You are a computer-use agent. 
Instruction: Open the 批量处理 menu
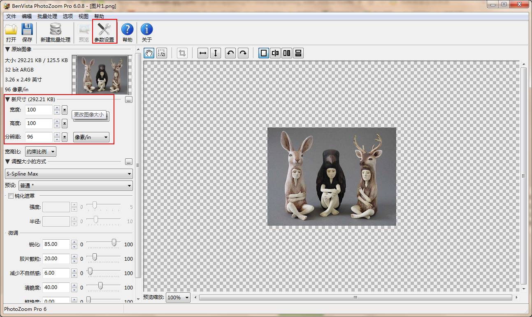coord(47,16)
